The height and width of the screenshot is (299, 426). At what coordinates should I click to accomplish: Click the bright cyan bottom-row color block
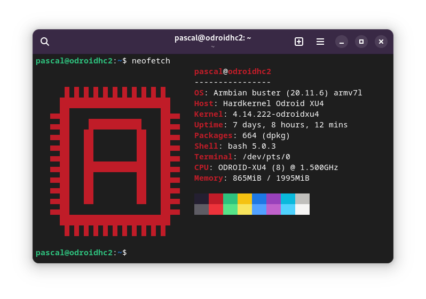288,209
